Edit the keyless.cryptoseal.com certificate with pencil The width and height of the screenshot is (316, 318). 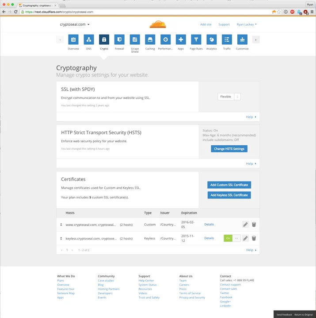[245, 238]
